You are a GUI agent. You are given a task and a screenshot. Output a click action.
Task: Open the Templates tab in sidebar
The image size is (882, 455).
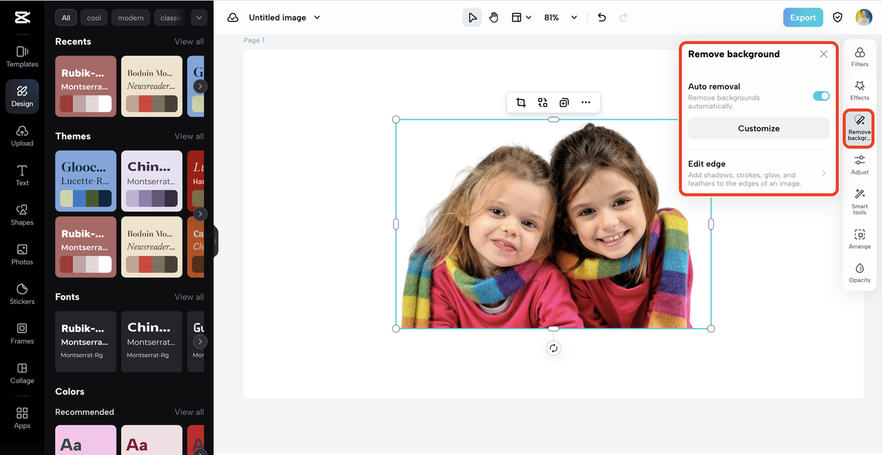pos(22,57)
